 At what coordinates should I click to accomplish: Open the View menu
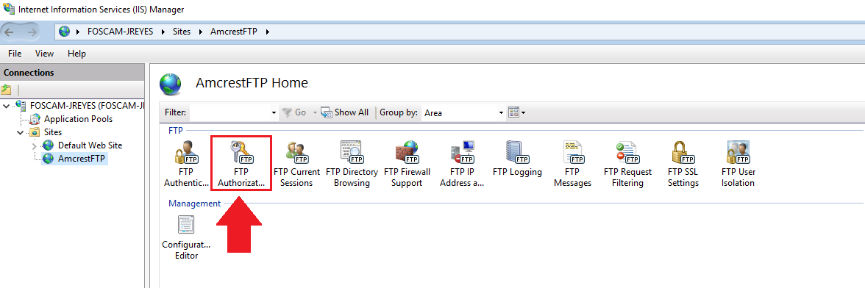click(x=44, y=54)
